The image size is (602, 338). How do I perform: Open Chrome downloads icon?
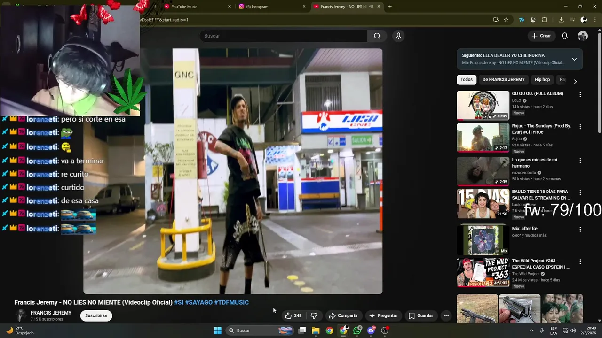[561, 20]
